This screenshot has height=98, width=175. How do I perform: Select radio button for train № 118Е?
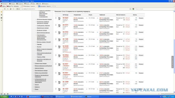56,39
